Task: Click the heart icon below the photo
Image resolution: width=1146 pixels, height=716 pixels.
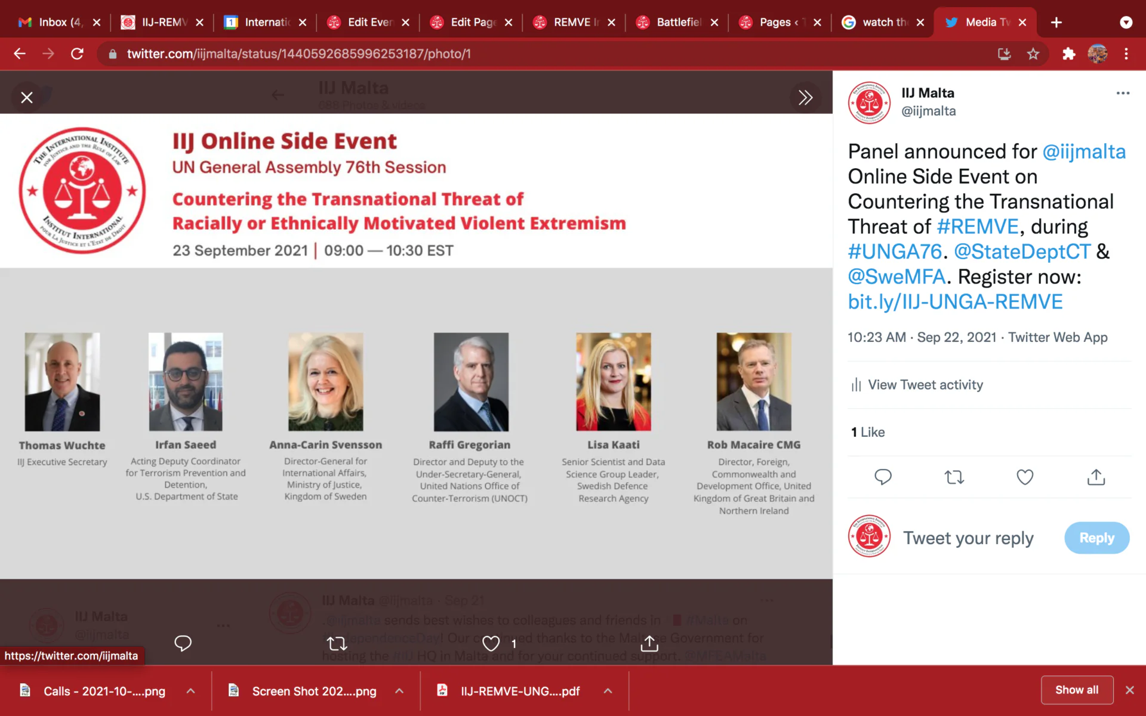Action: coord(491,643)
